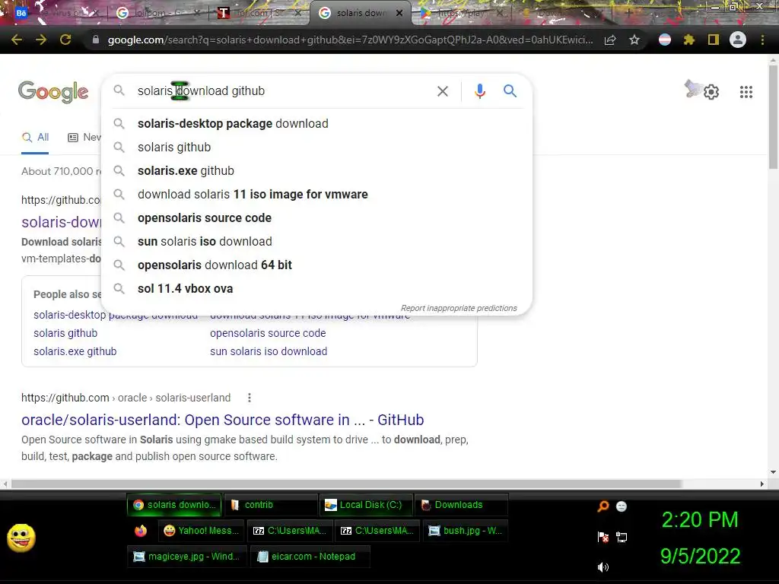Image resolution: width=779 pixels, height=584 pixels.
Task: Open magiceye.jpg taskbar window
Action: (x=187, y=557)
